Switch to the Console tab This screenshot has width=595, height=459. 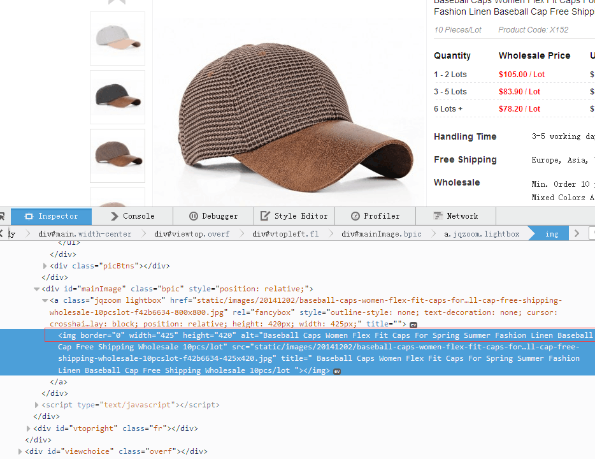[x=132, y=216]
